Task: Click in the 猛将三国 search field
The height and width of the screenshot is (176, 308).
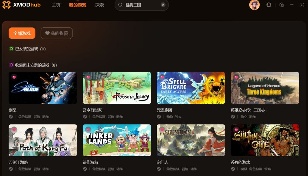Action: click(x=142, y=5)
